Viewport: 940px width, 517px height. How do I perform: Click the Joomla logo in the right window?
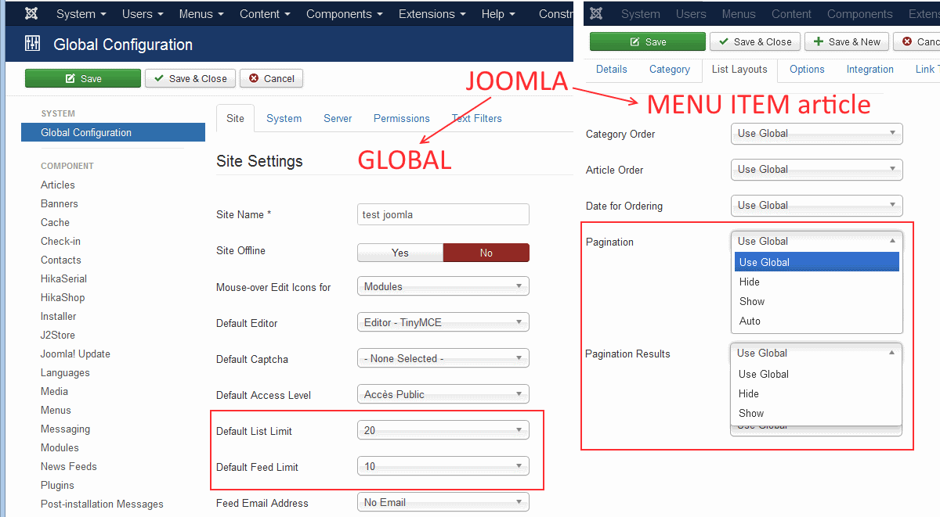tap(596, 14)
